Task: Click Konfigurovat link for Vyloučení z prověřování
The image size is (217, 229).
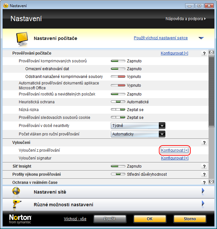Action: (x=175, y=150)
